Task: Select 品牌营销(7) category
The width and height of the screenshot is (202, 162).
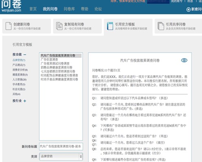Action: pyautogui.click(x=19, y=60)
